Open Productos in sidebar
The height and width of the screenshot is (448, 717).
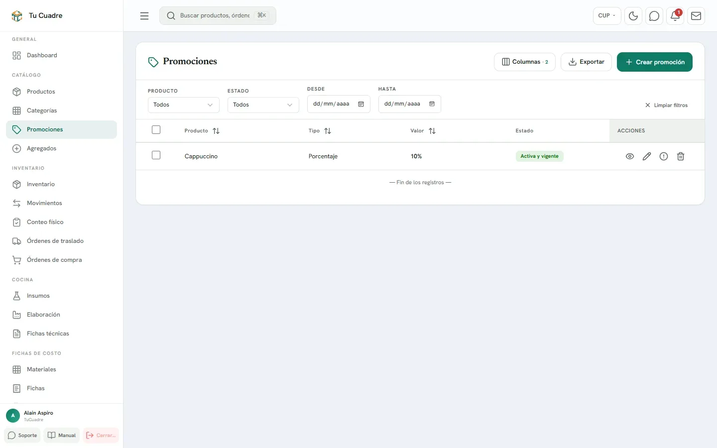tap(61, 92)
